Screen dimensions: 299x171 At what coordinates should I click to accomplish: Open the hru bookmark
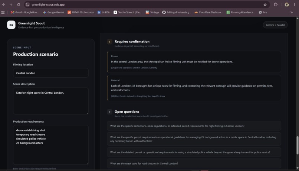(263, 12)
